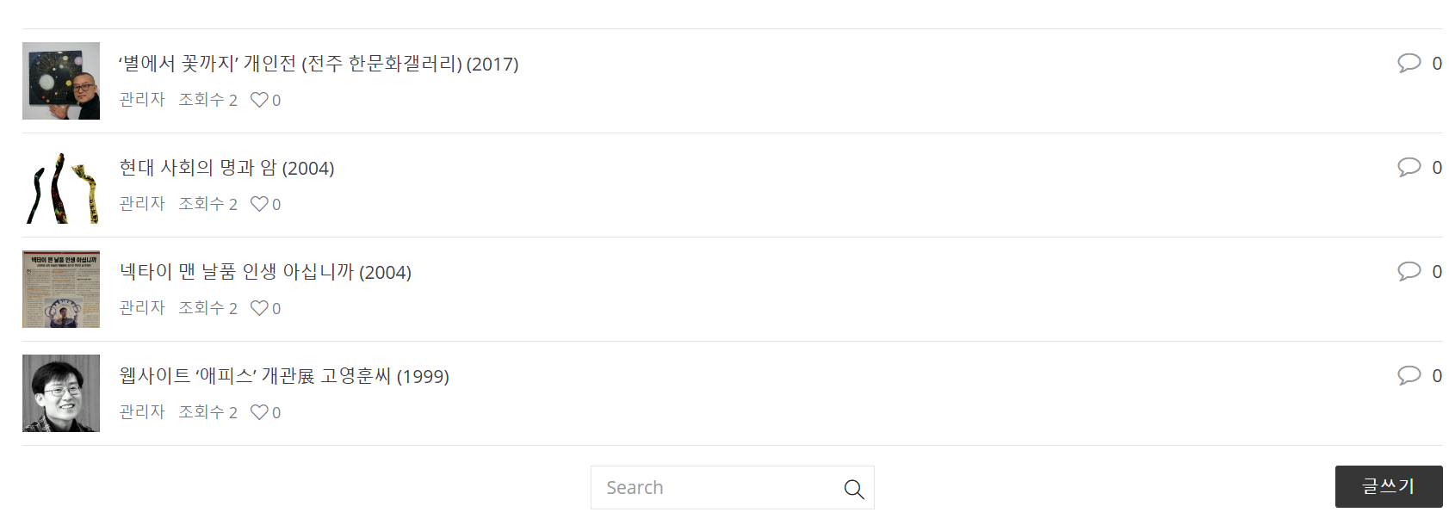Click comment bubble icon for '현대 사회의 명과 암'
The image size is (1455, 531).
1409,167
